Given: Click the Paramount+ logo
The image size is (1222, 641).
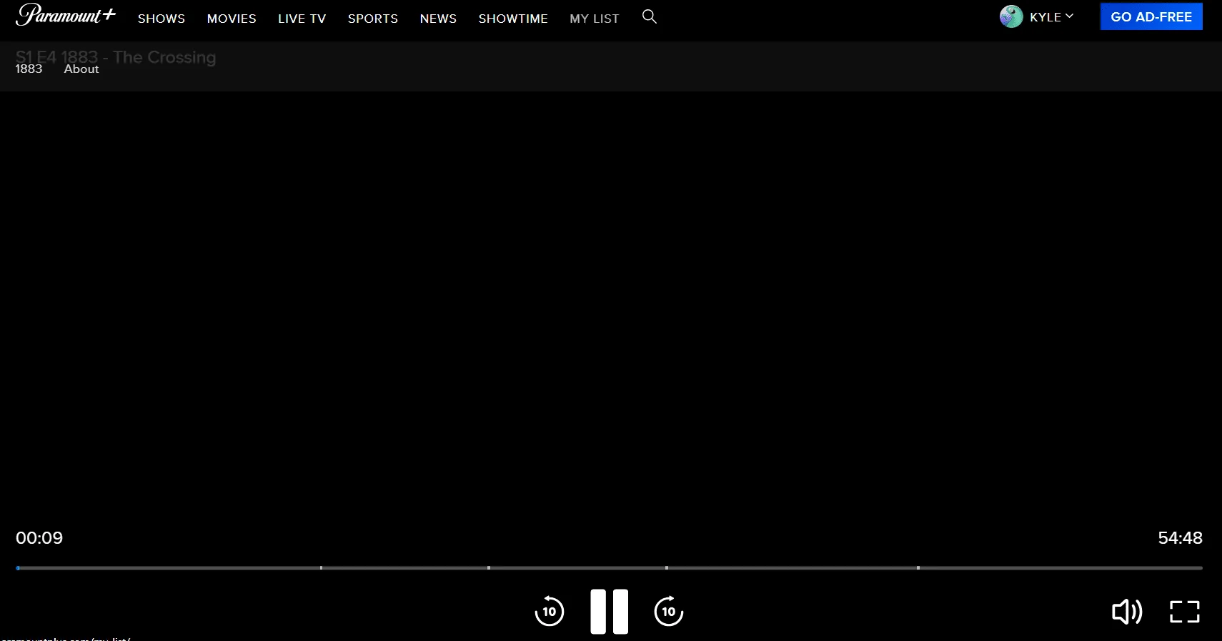Looking at the screenshot, I should 66,15.
